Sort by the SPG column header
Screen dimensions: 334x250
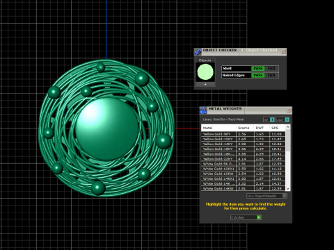(x=278, y=128)
